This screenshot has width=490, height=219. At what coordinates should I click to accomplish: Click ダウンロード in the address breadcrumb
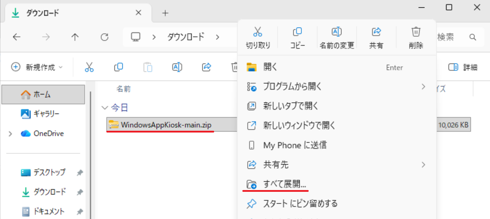click(x=186, y=37)
